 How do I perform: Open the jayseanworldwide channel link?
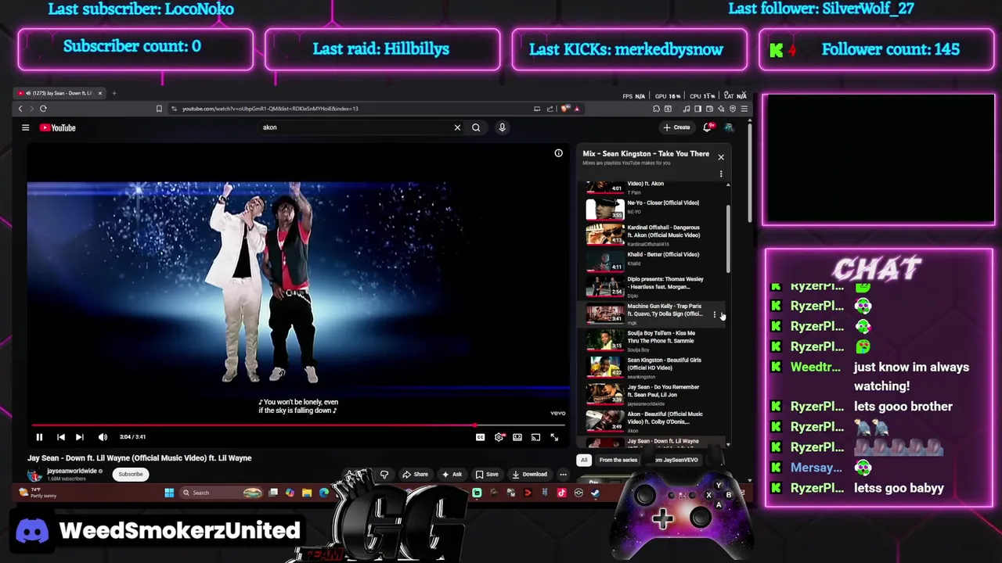[x=72, y=471]
